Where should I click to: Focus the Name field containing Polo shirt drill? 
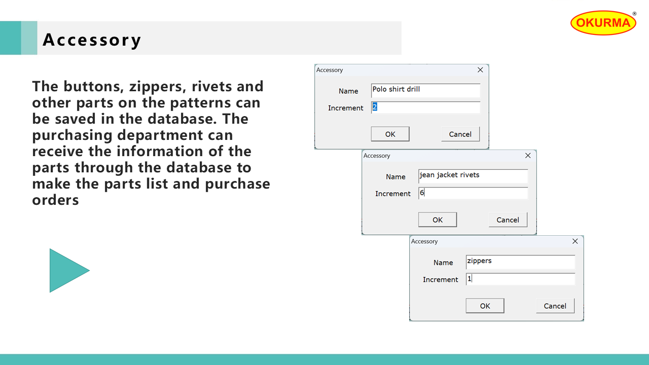coord(425,90)
